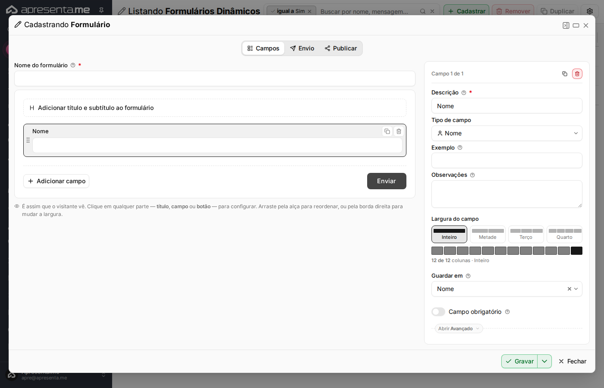Clear the Guardar em selection

pos(569,289)
